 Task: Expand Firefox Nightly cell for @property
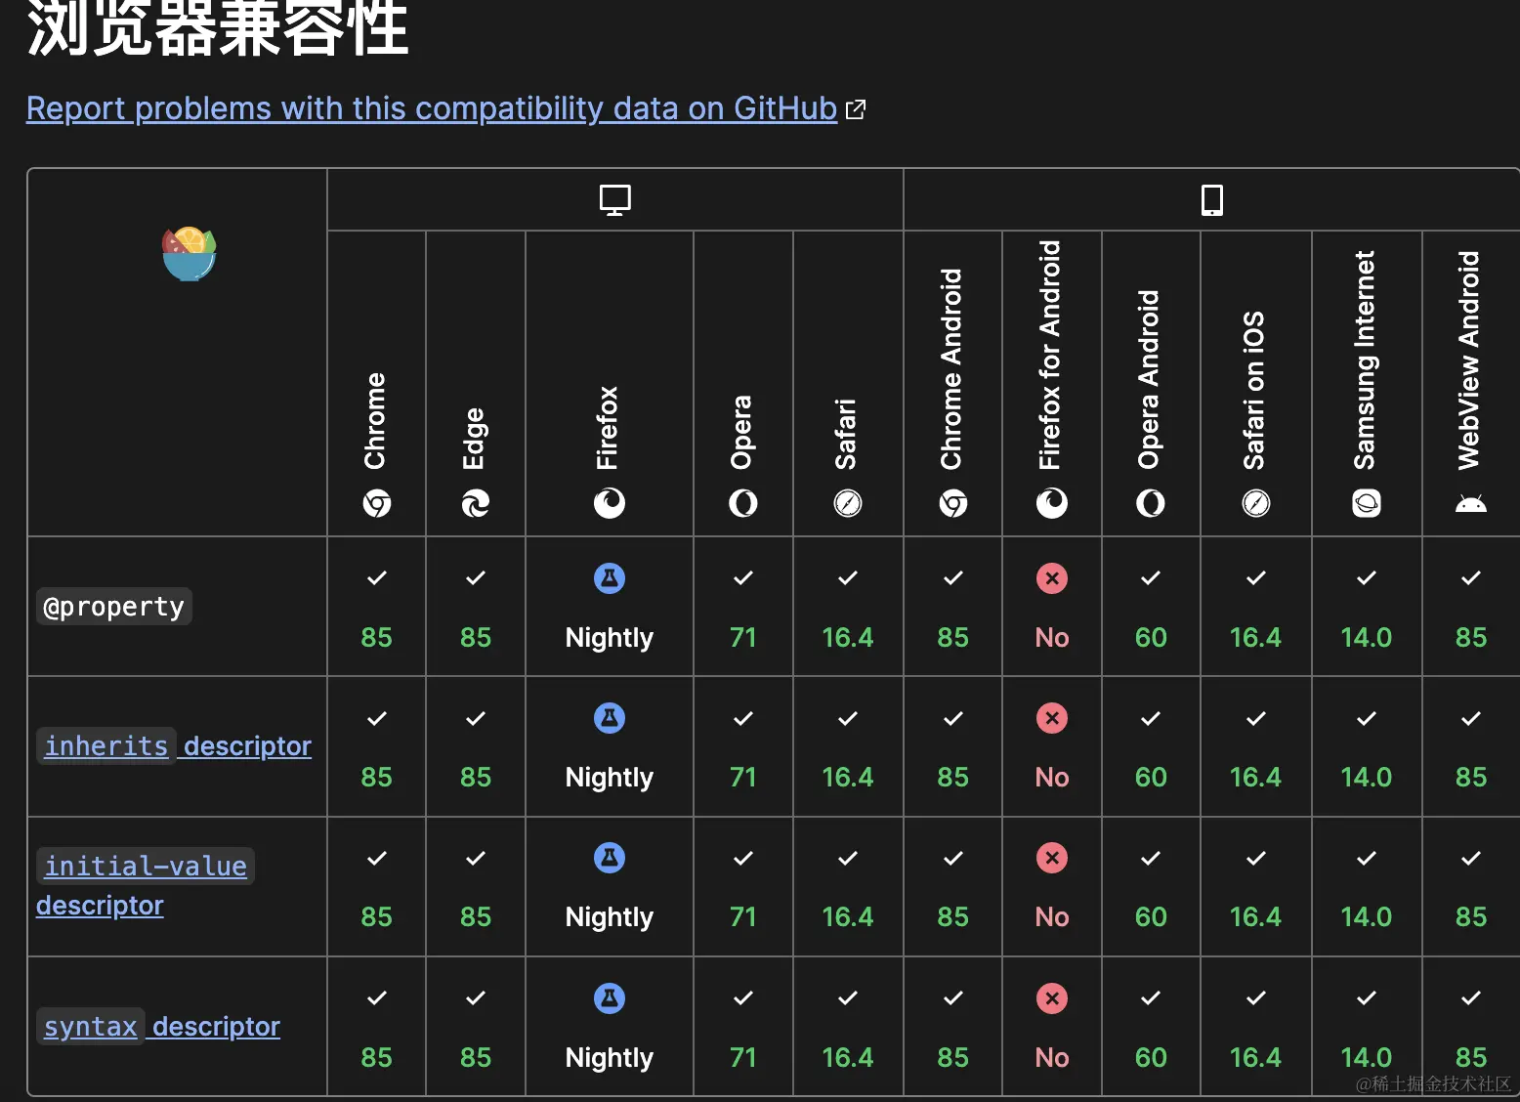tap(610, 606)
